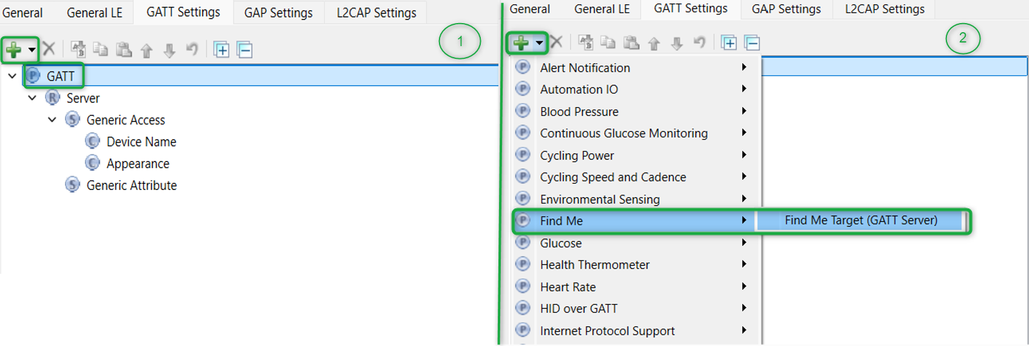Collapse the Server node in the tree

pos(32,98)
